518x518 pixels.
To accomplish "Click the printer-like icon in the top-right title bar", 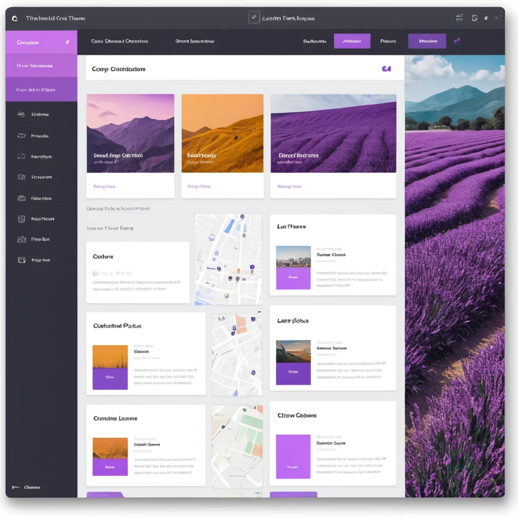I will point(459,18).
